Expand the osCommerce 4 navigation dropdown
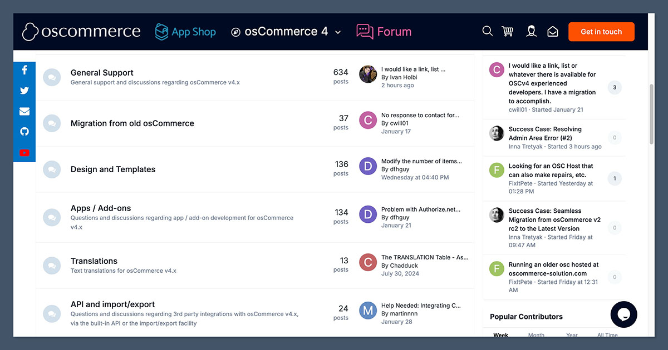 pos(338,32)
